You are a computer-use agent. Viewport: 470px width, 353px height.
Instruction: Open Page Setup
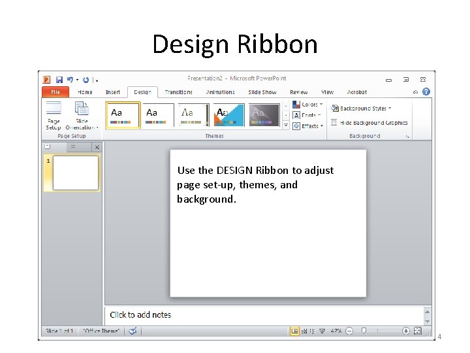click(54, 116)
